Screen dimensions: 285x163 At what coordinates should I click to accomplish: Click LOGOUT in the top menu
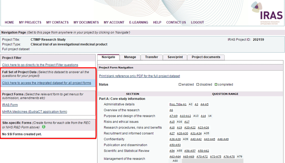click(197, 22)
